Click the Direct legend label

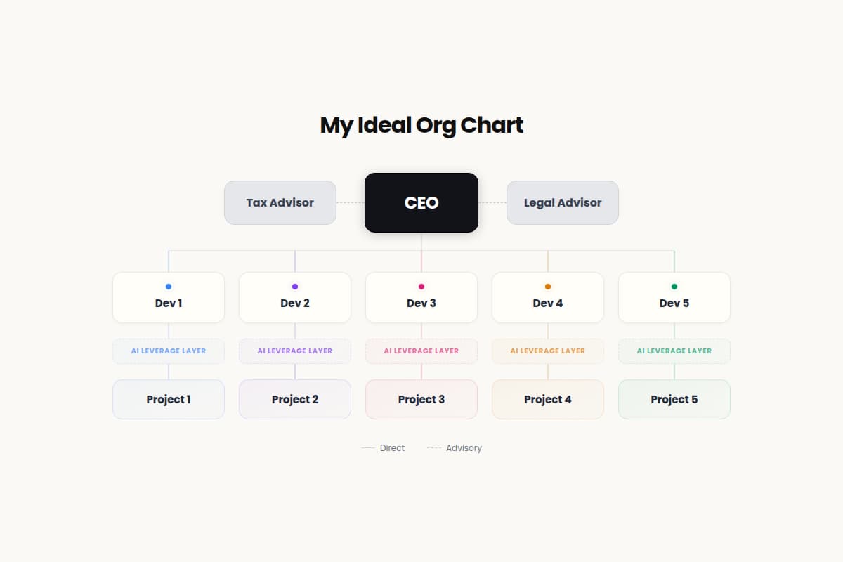(392, 447)
